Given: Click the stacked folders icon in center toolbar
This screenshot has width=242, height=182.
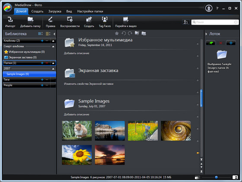Looking at the screenshot, I should click(x=143, y=33).
